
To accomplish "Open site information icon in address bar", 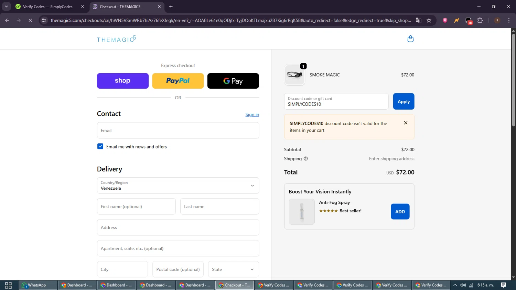I will click(x=44, y=20).
